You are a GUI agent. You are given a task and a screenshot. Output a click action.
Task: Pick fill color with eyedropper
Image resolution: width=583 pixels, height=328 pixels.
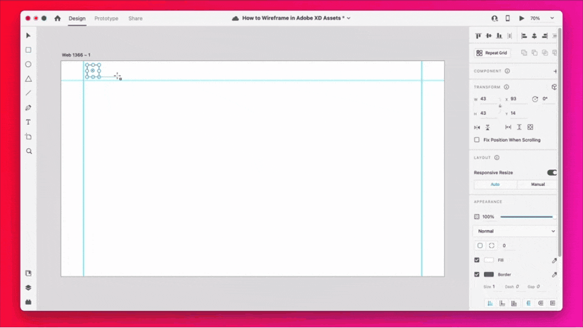coord(554,261)
